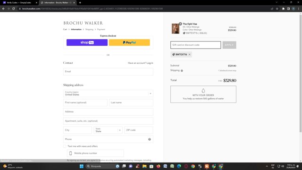The height and width of the screenshot is (170, 302).
Task: Open the Chrome three-dot menu
Action: tap(299, 8)
